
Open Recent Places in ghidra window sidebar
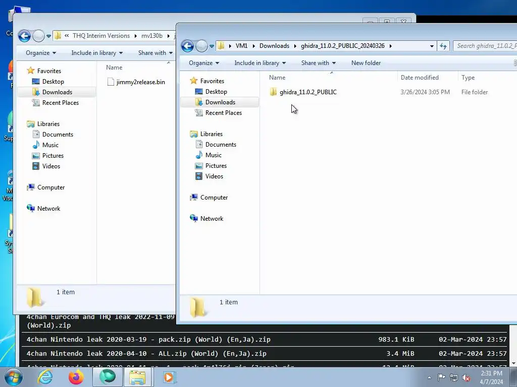click(224, 112)
